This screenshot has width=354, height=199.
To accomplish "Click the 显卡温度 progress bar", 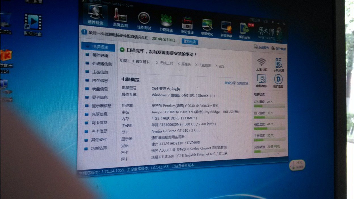I will [x=269, y=117].
